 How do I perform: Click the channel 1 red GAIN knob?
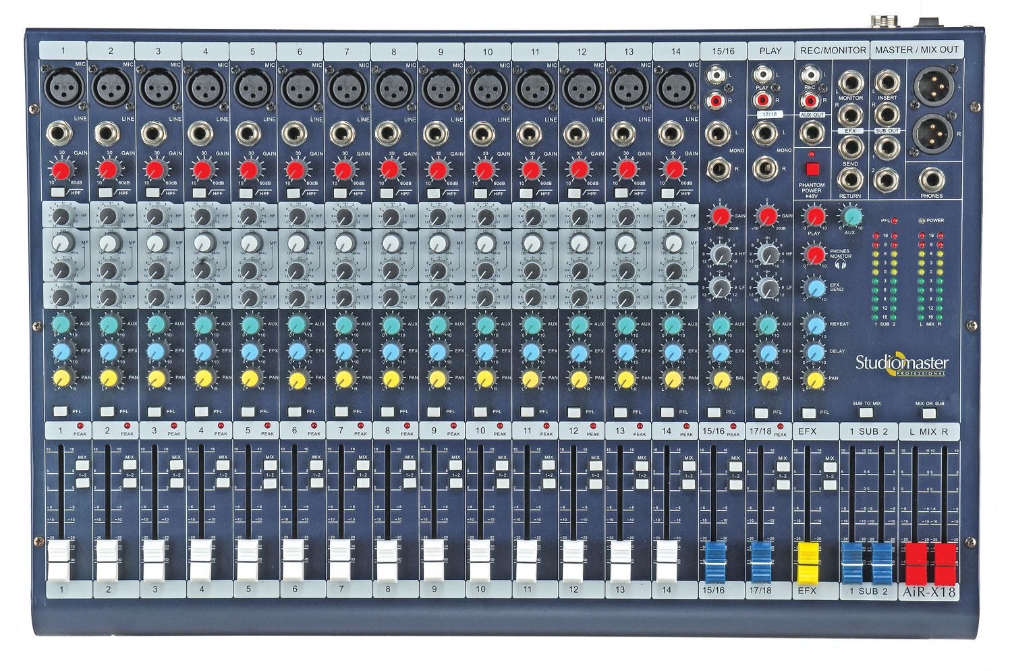pos(61,169)
